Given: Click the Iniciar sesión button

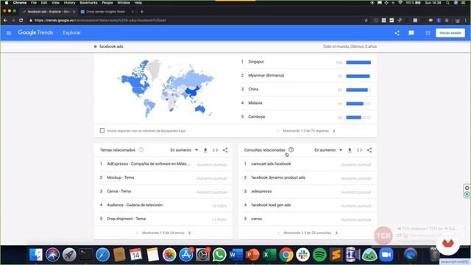Looking at the screenshot, I should click(450, 32).
